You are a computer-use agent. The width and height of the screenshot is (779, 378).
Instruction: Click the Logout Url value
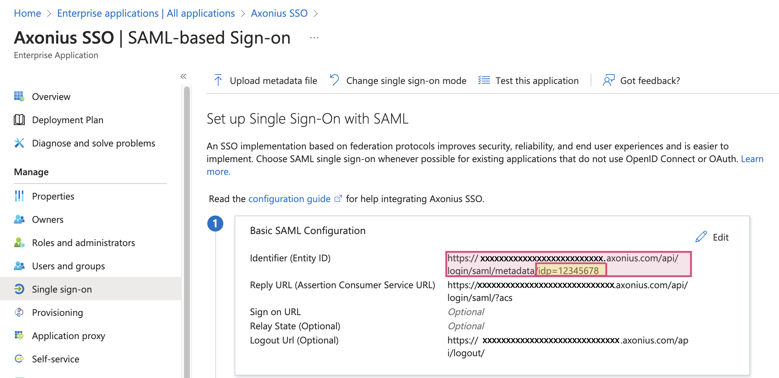(x=568, y=346)
